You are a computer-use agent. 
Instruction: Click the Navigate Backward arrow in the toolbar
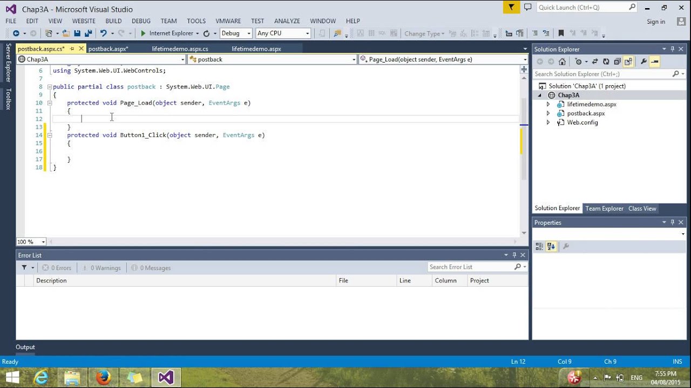pyautogui.click(x=16, y=33)
